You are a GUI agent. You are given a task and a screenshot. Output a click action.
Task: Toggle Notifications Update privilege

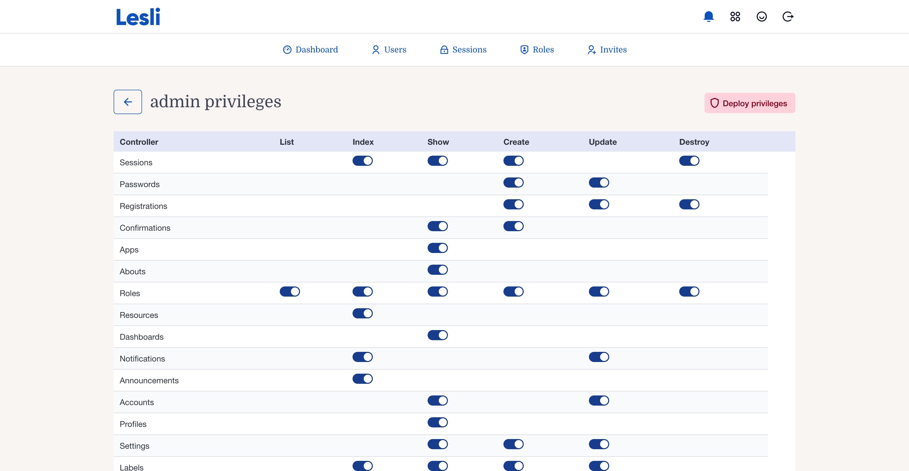point(599,357)
